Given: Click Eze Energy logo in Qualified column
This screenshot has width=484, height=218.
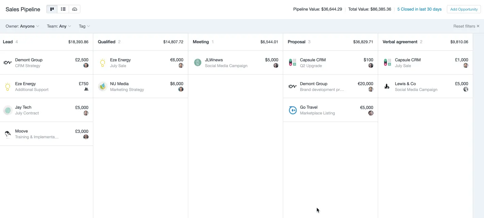Looking at the screenshot, I should click(x=102, y=63).
